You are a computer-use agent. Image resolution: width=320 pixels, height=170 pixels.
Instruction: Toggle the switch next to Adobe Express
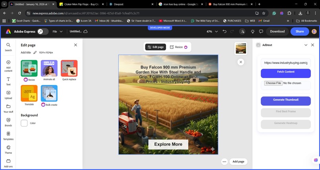(x=43, y=31)
